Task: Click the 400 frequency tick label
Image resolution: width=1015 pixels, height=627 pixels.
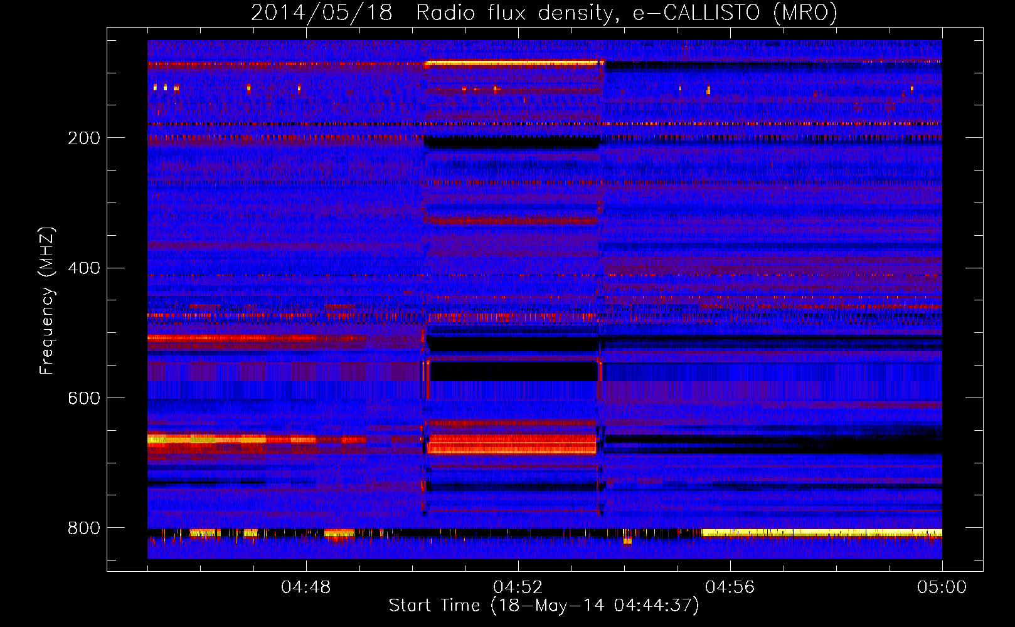Action: (84, 268)
